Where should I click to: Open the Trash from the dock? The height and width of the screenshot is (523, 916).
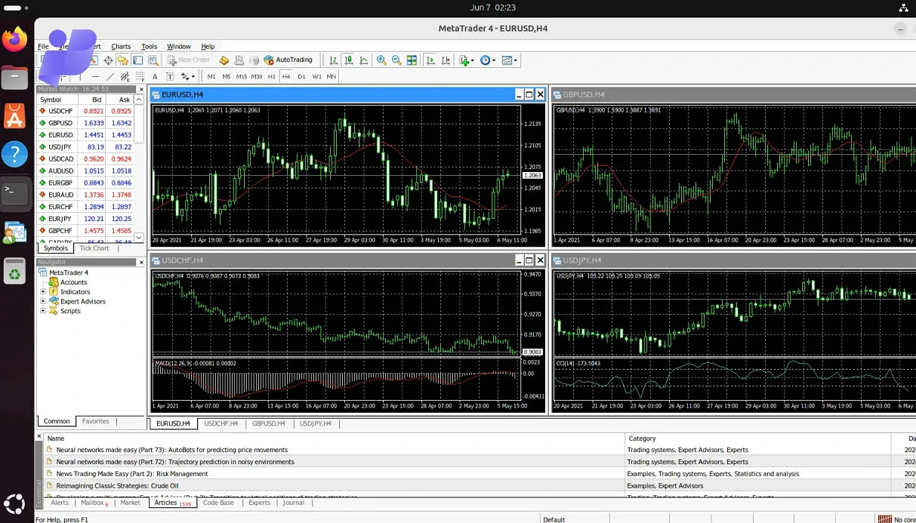pos(14,272)
